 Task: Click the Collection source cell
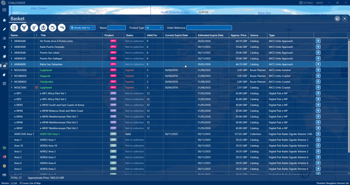(255, 134)
